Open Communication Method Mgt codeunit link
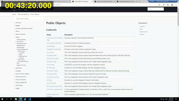Screen dimensions: 179x101 point(55,39)
